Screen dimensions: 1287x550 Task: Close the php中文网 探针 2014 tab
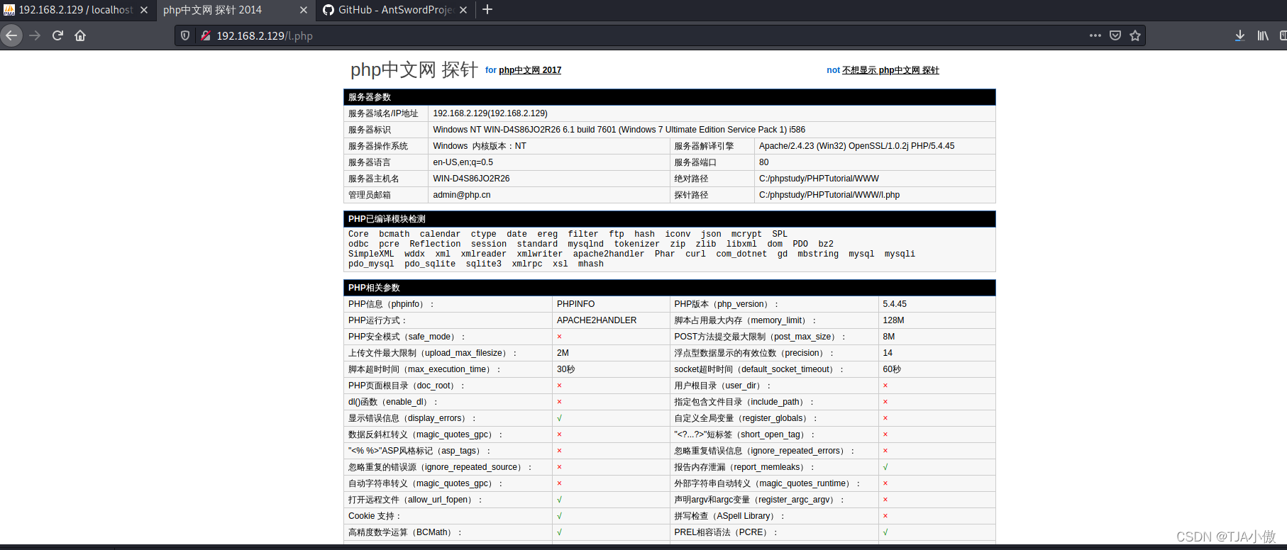pos(304,10)
